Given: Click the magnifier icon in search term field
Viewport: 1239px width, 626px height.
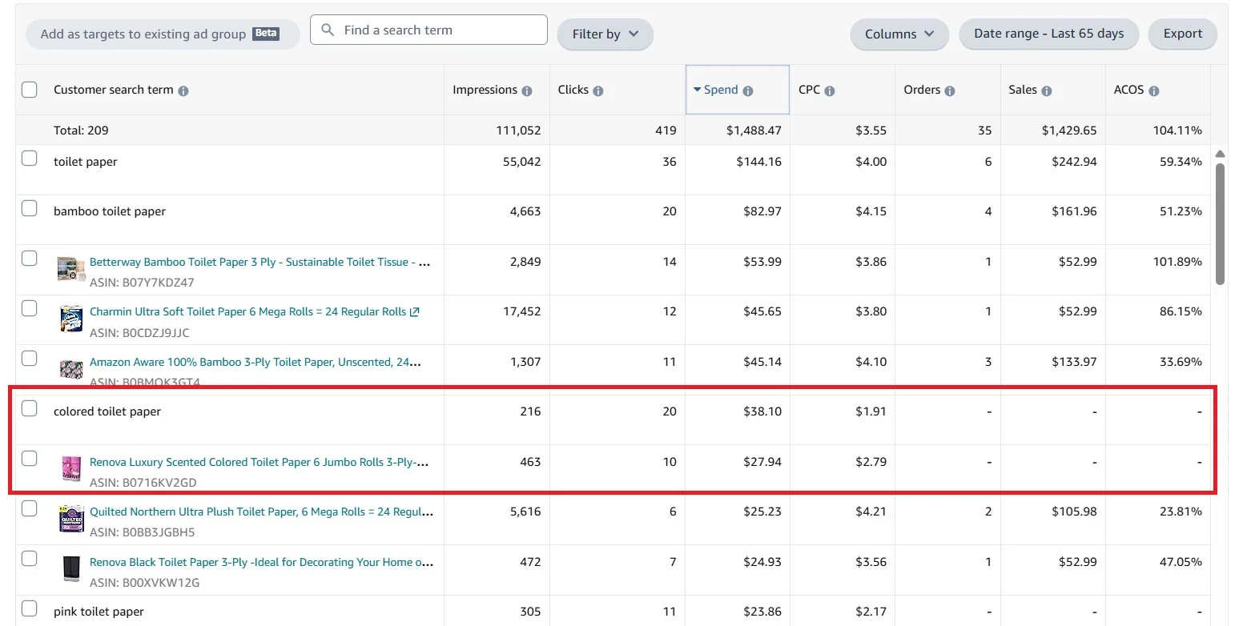Looking at the screenshot, I should (328, 30).
